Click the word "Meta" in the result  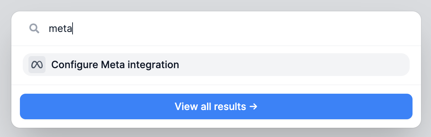click(113, 65)
